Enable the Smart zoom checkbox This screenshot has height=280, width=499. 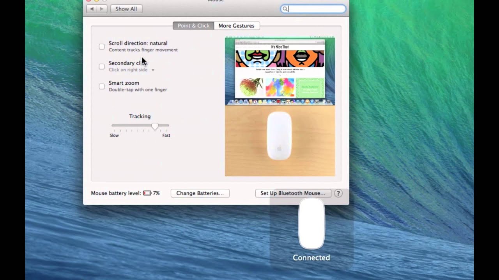[102, 86]
